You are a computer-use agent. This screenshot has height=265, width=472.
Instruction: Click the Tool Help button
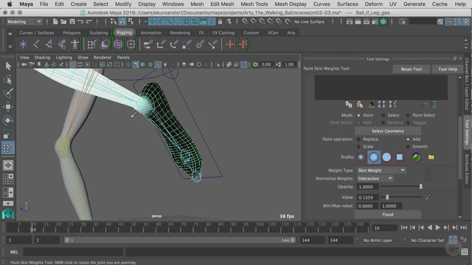(x=448, y=69)
